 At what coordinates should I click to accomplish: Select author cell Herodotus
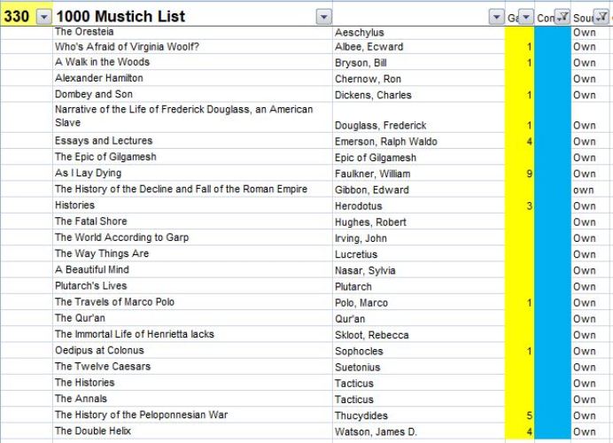click(x=419, y=205)
